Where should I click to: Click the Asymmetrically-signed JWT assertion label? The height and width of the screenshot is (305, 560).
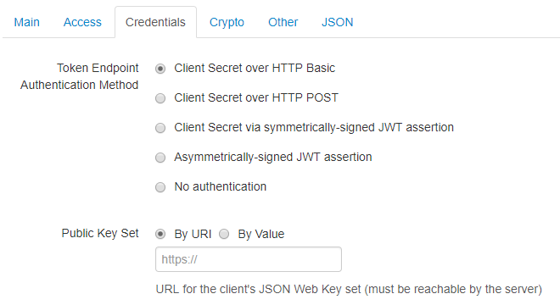[273, 157]
